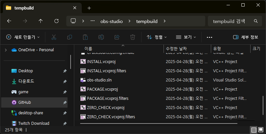
Task: Sort by the 수정한 날짜 column header
Action: pyautogui.click(x=187, y=49)
